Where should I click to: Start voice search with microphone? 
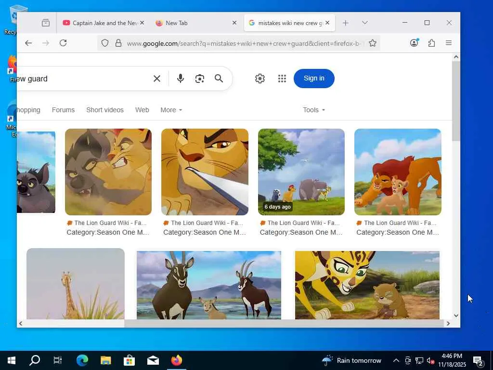[x=181, y=79]
